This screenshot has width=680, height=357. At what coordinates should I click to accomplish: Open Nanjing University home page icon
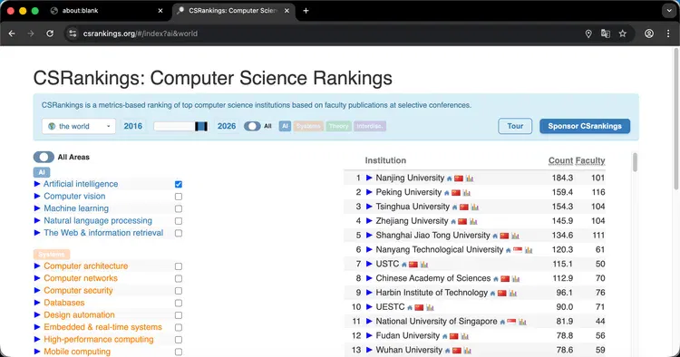coord(450,178)
